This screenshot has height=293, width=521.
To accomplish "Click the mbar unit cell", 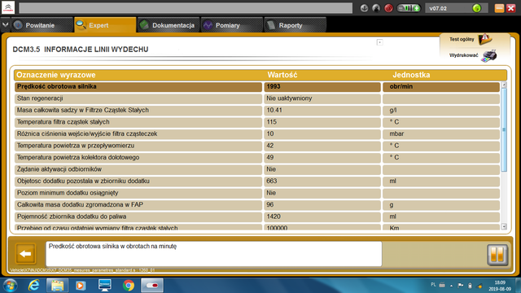I will pos(441,133).
